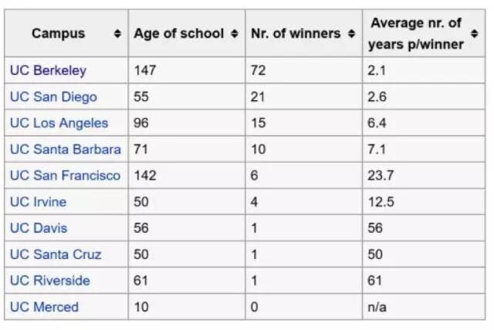Image resolution: width=494 pixels, height=330 pixels.
Task: Follow the UC Los Angeles link
Action: click(59, 123)
